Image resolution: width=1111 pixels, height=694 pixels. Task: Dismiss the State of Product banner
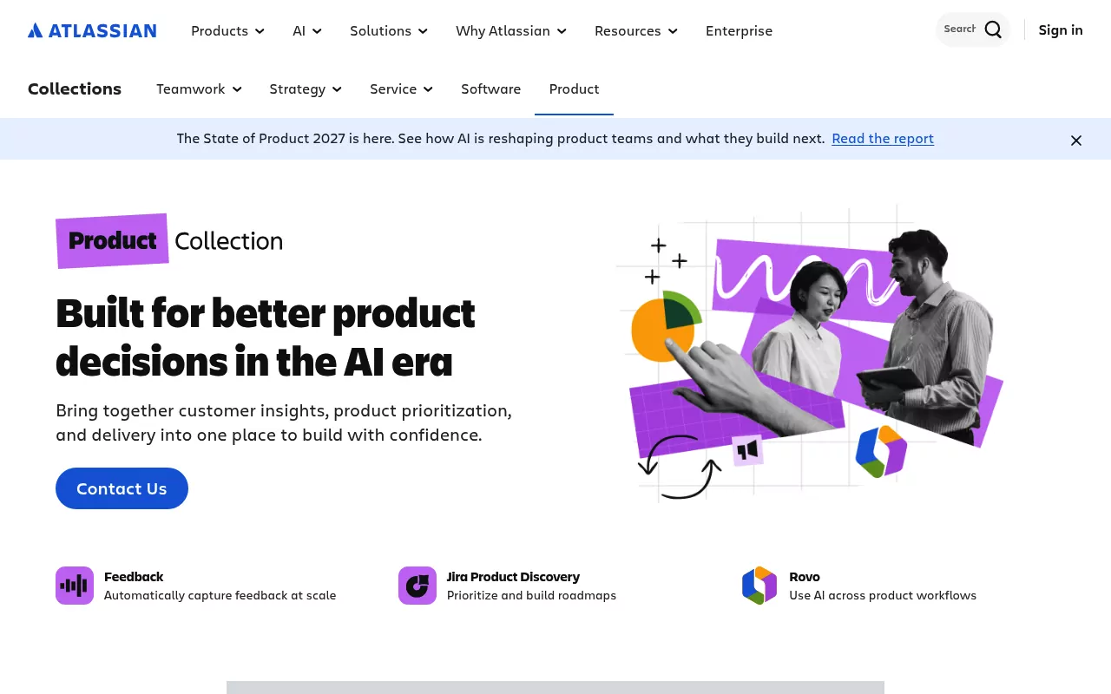click(1076, 140)
